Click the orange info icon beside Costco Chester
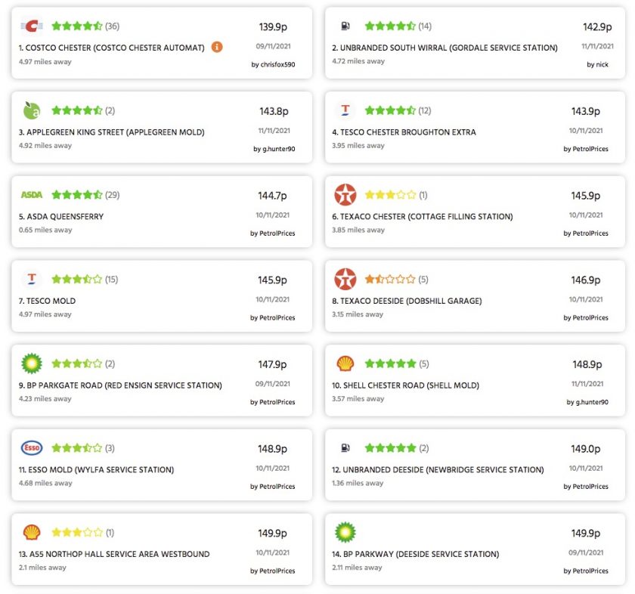 coord(217,47)
